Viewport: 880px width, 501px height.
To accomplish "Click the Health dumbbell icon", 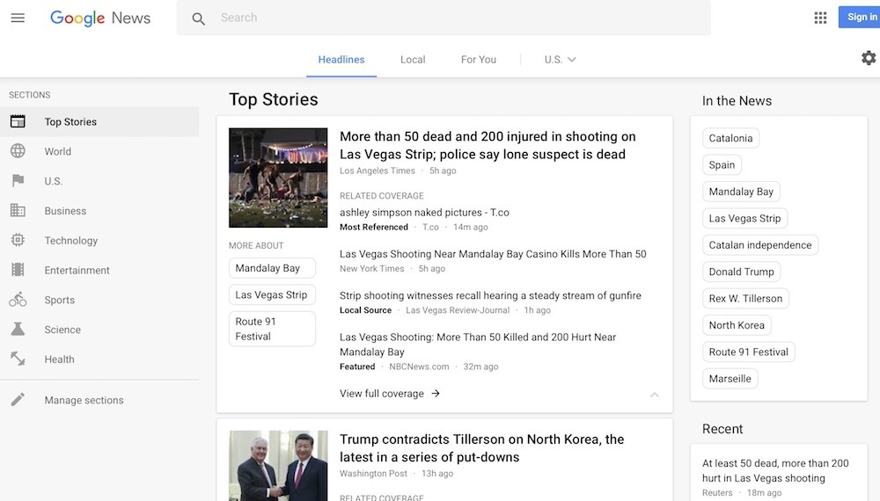I will pos(18,358).
